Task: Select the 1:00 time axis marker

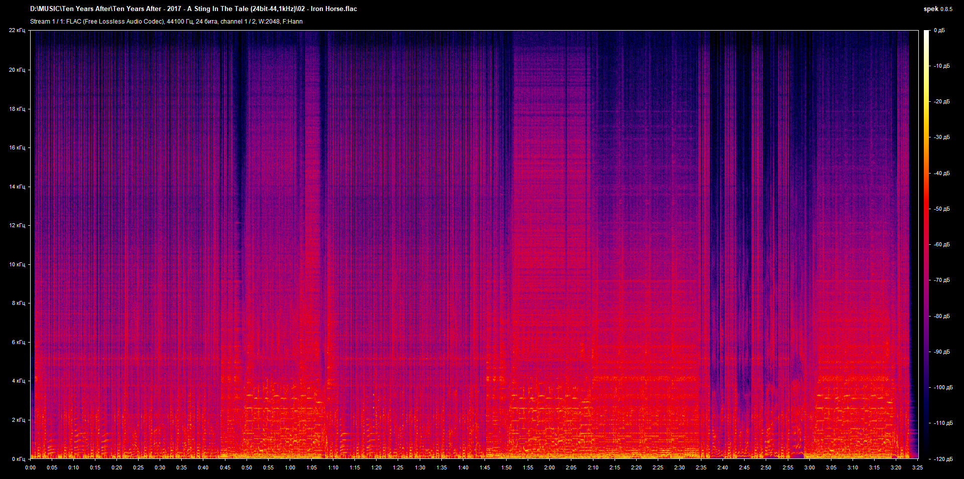Action: pos(290,467)
